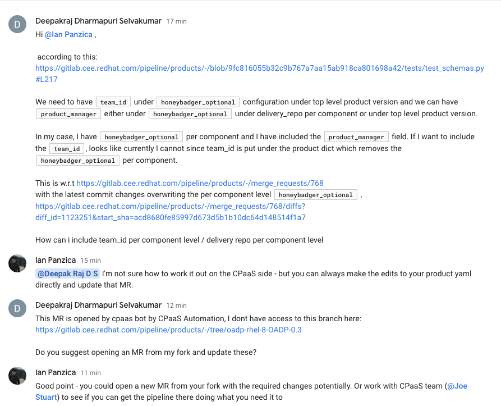Image resolution: width=501 pixels, height=406 pixels.
Task: Click Deepakraj's avatar on the 12 min message
Action: (x=17, y=308)
